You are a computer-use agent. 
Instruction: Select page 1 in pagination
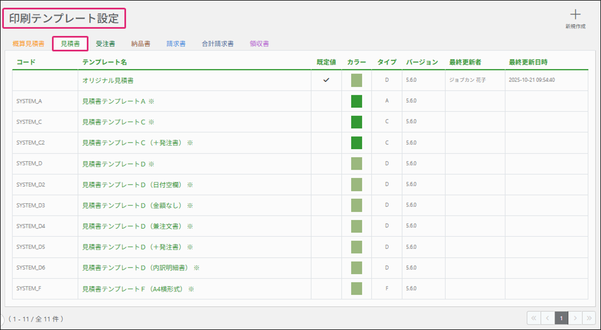[561, 318]
